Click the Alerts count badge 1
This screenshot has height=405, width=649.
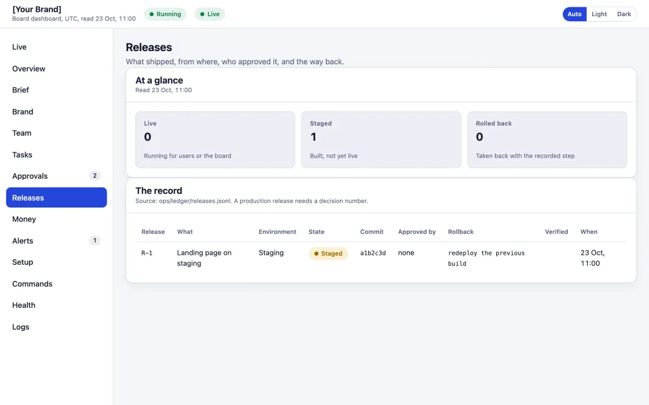pos(95,241)
